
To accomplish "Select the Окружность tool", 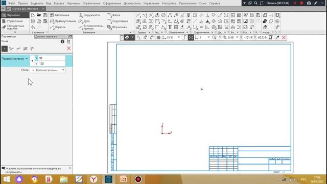I will click(x=89, y=15).
